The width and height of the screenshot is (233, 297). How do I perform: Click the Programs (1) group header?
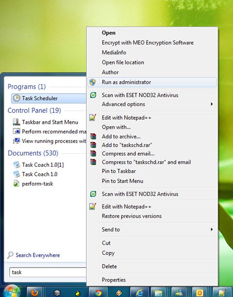click(26, 87)
